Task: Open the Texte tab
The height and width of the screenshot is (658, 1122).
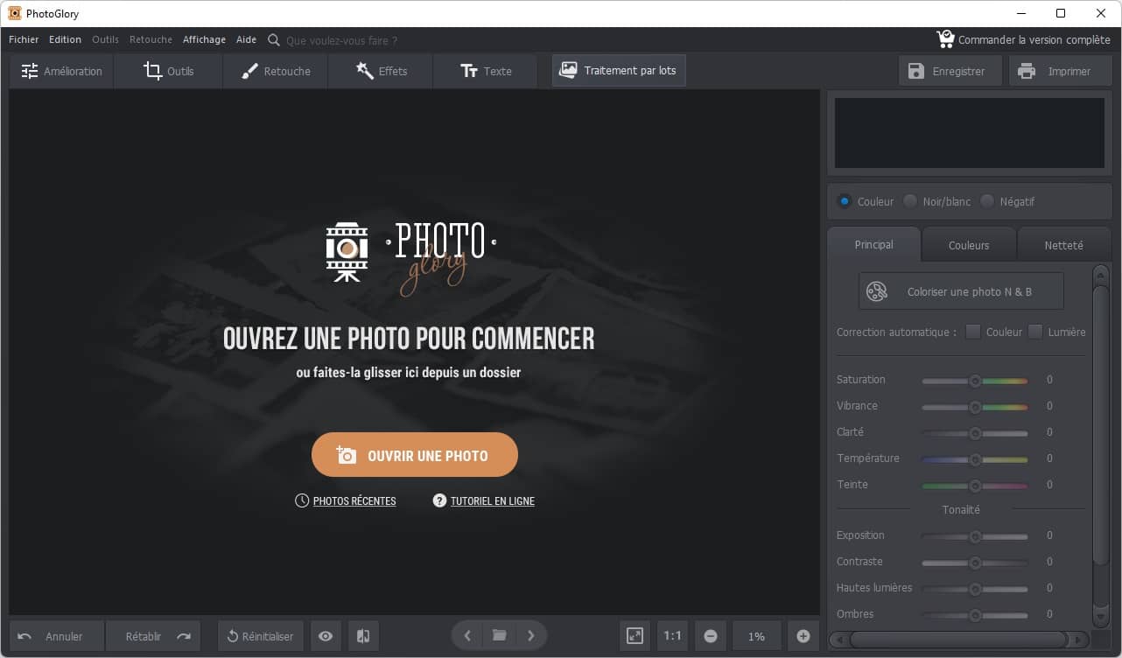Action: [486, 71]
